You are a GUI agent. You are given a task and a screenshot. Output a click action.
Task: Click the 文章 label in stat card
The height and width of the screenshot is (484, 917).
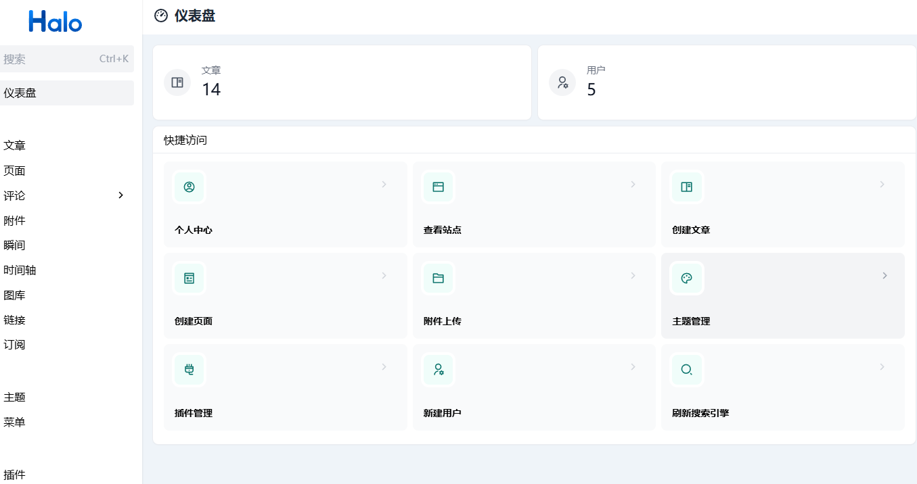click(211, 70)
